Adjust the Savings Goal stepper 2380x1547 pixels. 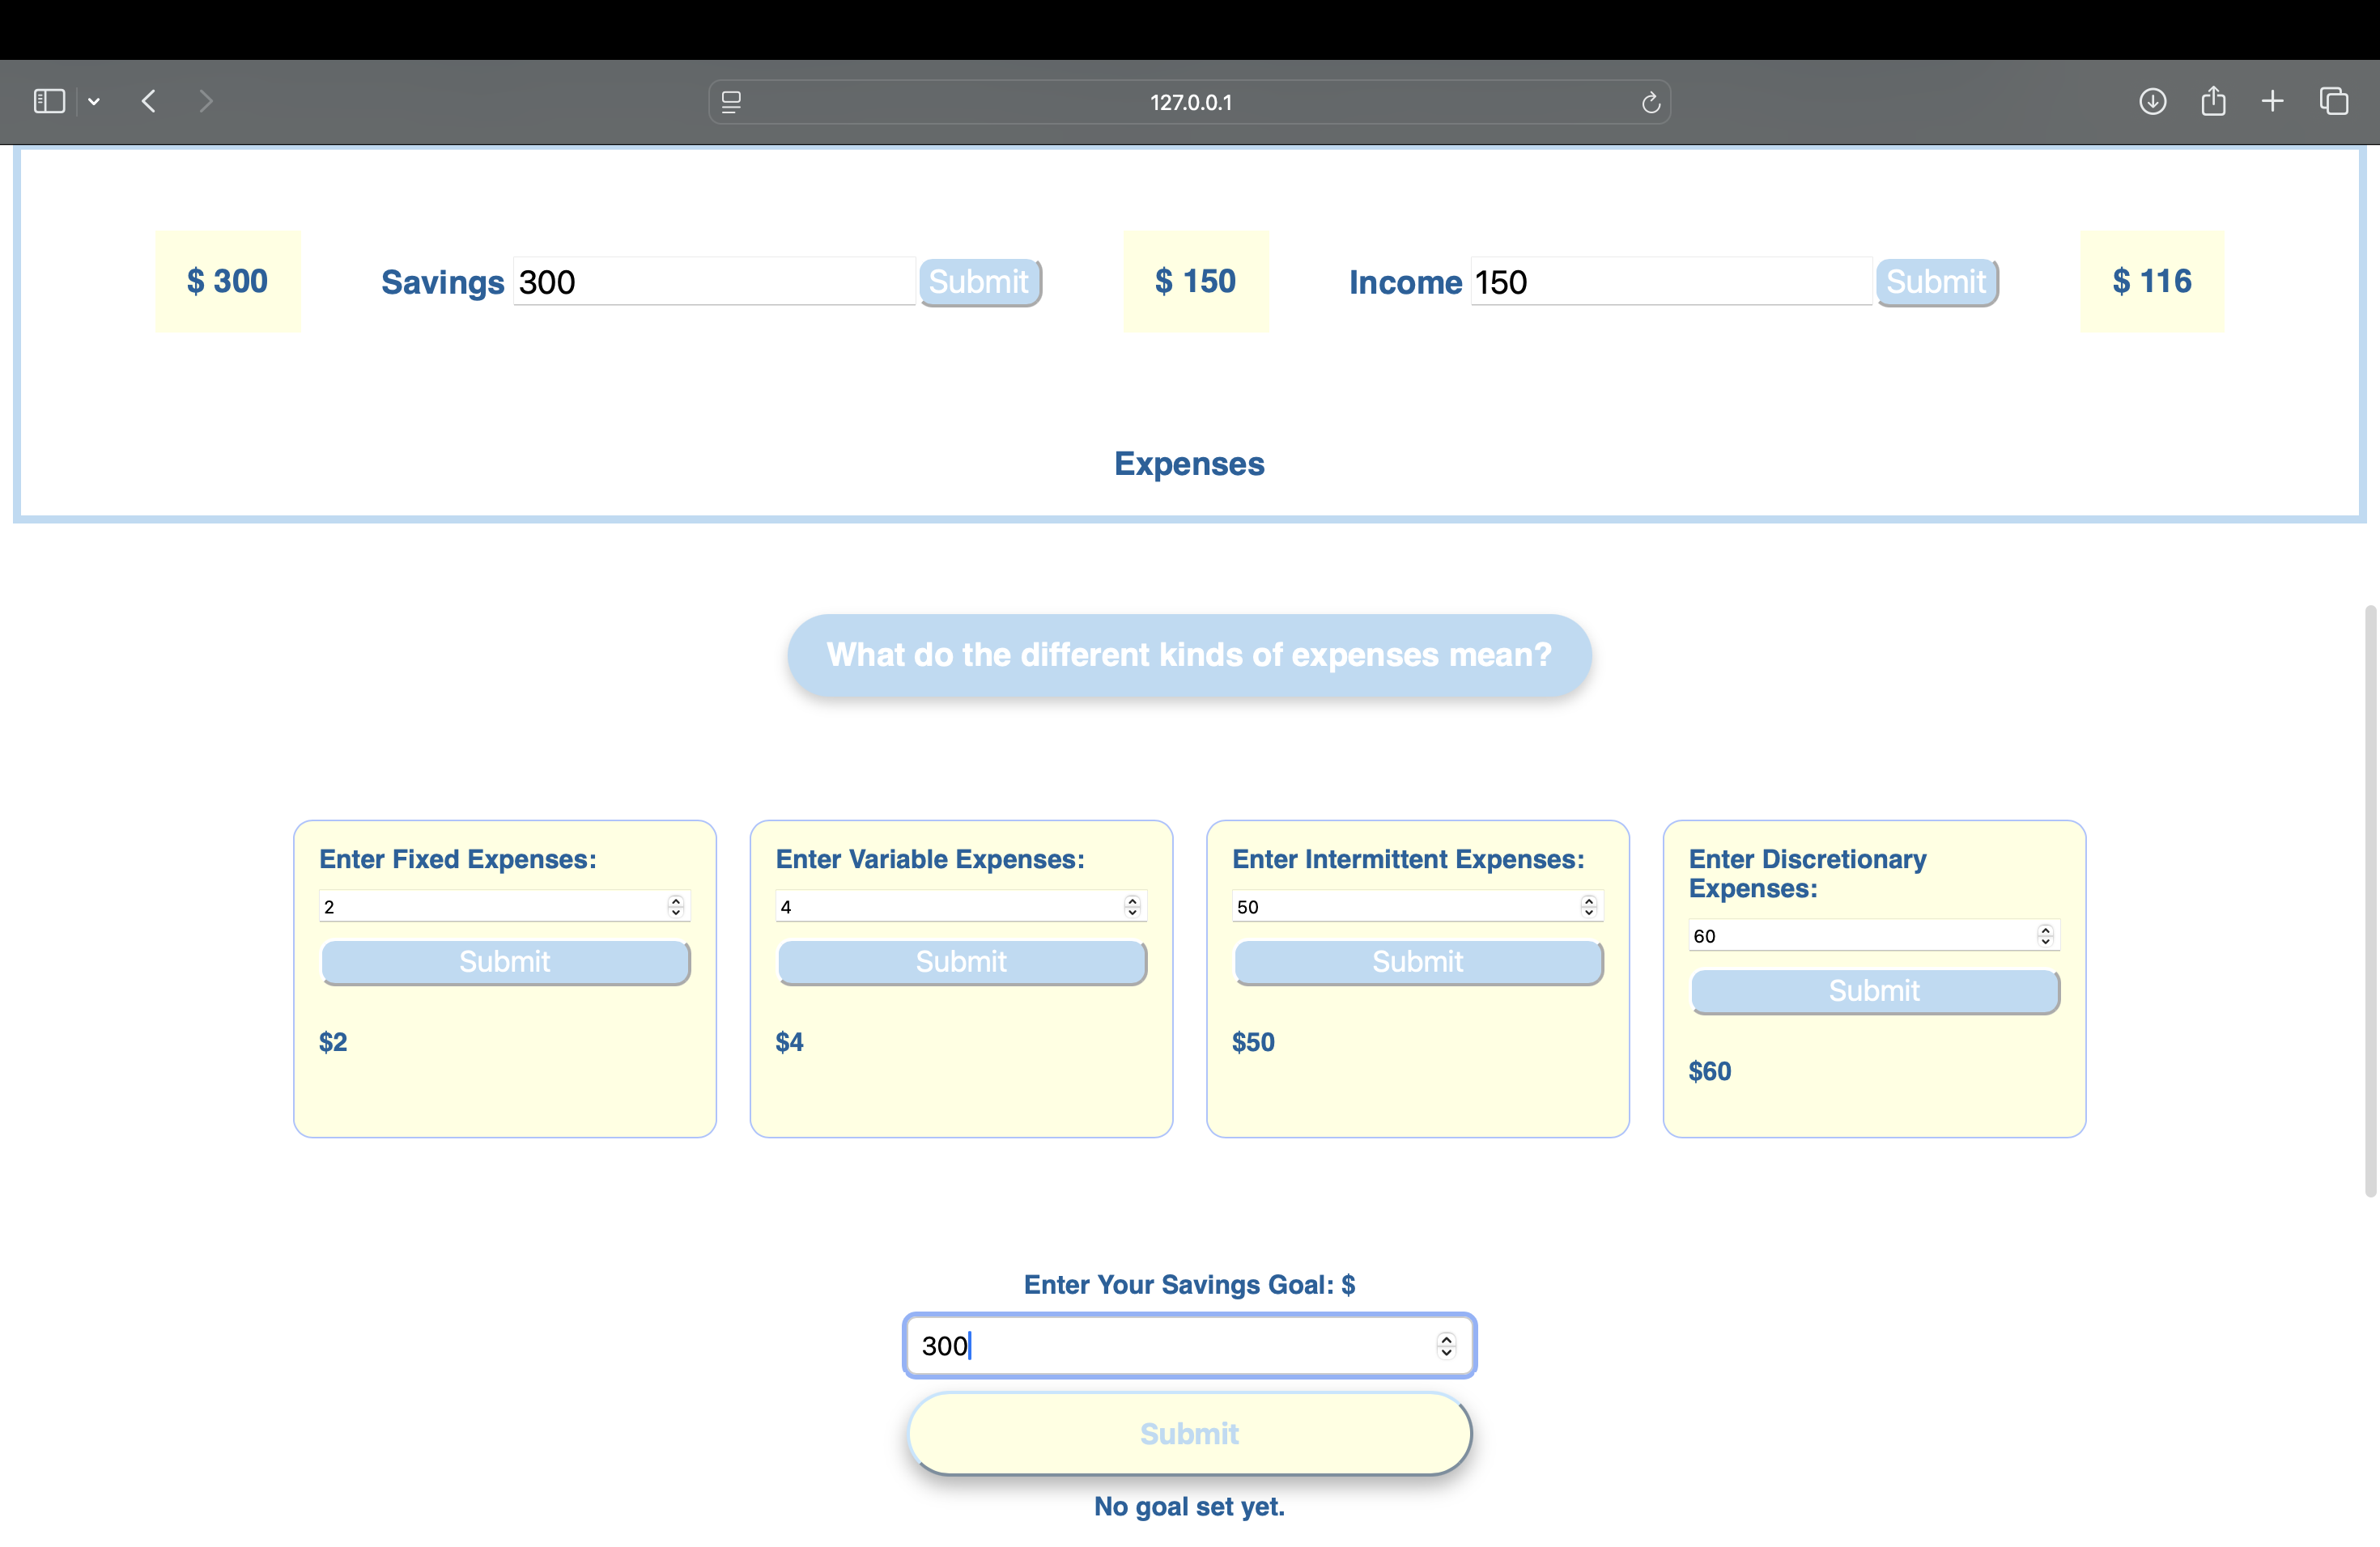[x=1446, y=1346]
